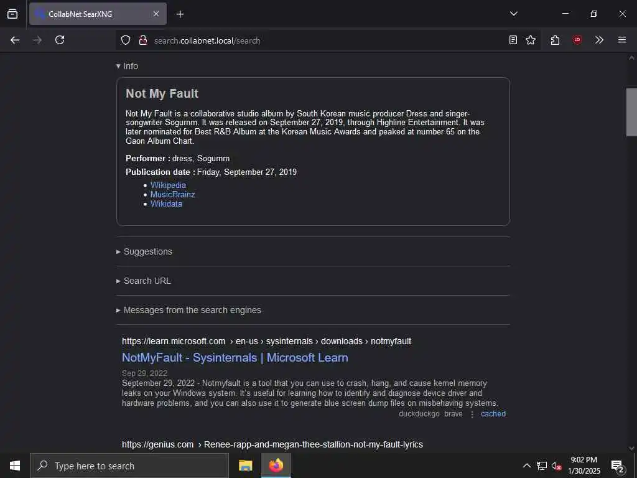Image resolution: width=637 pixels, height=478 pixels.
Task: Expand the Search URL section
Action: tap(144, 281)
